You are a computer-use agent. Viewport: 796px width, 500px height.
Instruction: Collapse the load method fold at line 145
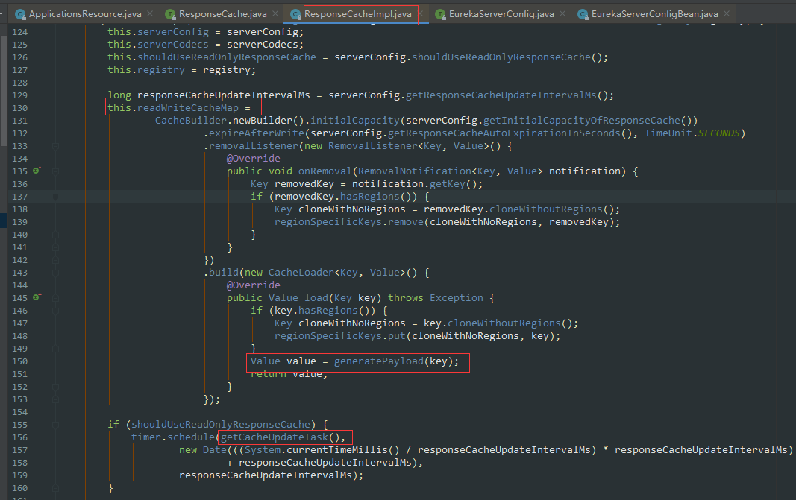[55, 298]
